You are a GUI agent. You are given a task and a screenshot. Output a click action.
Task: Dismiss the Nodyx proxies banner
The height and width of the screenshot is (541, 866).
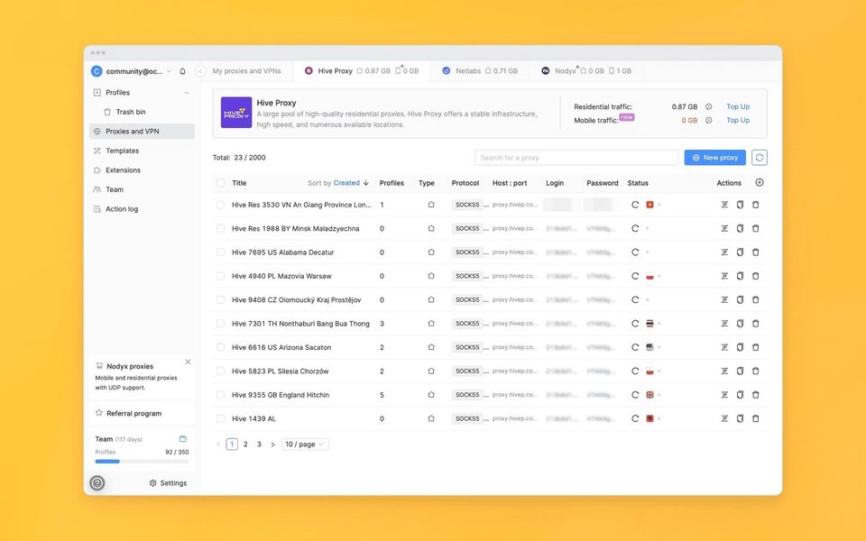188,362
